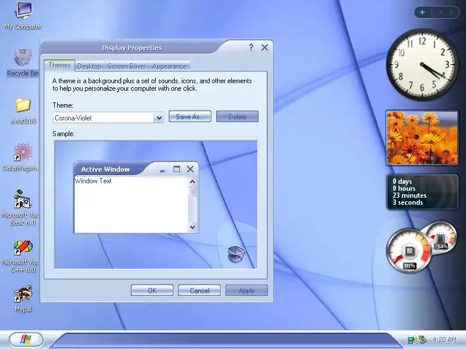Viewport: 466px width, 349px height.
Task: Click the analog clock gadget
Action: point(422,64)
